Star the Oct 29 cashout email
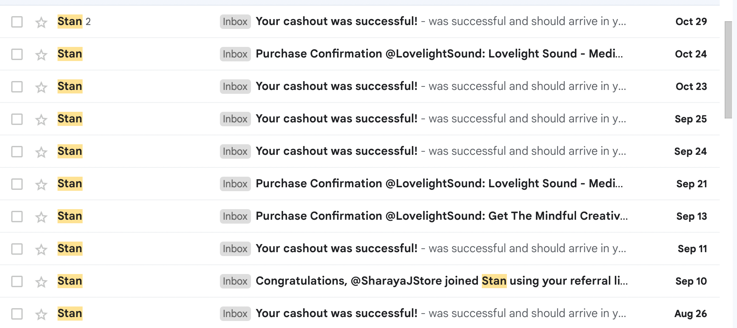The width and height of the screenshot is (737, 328). 41,22
